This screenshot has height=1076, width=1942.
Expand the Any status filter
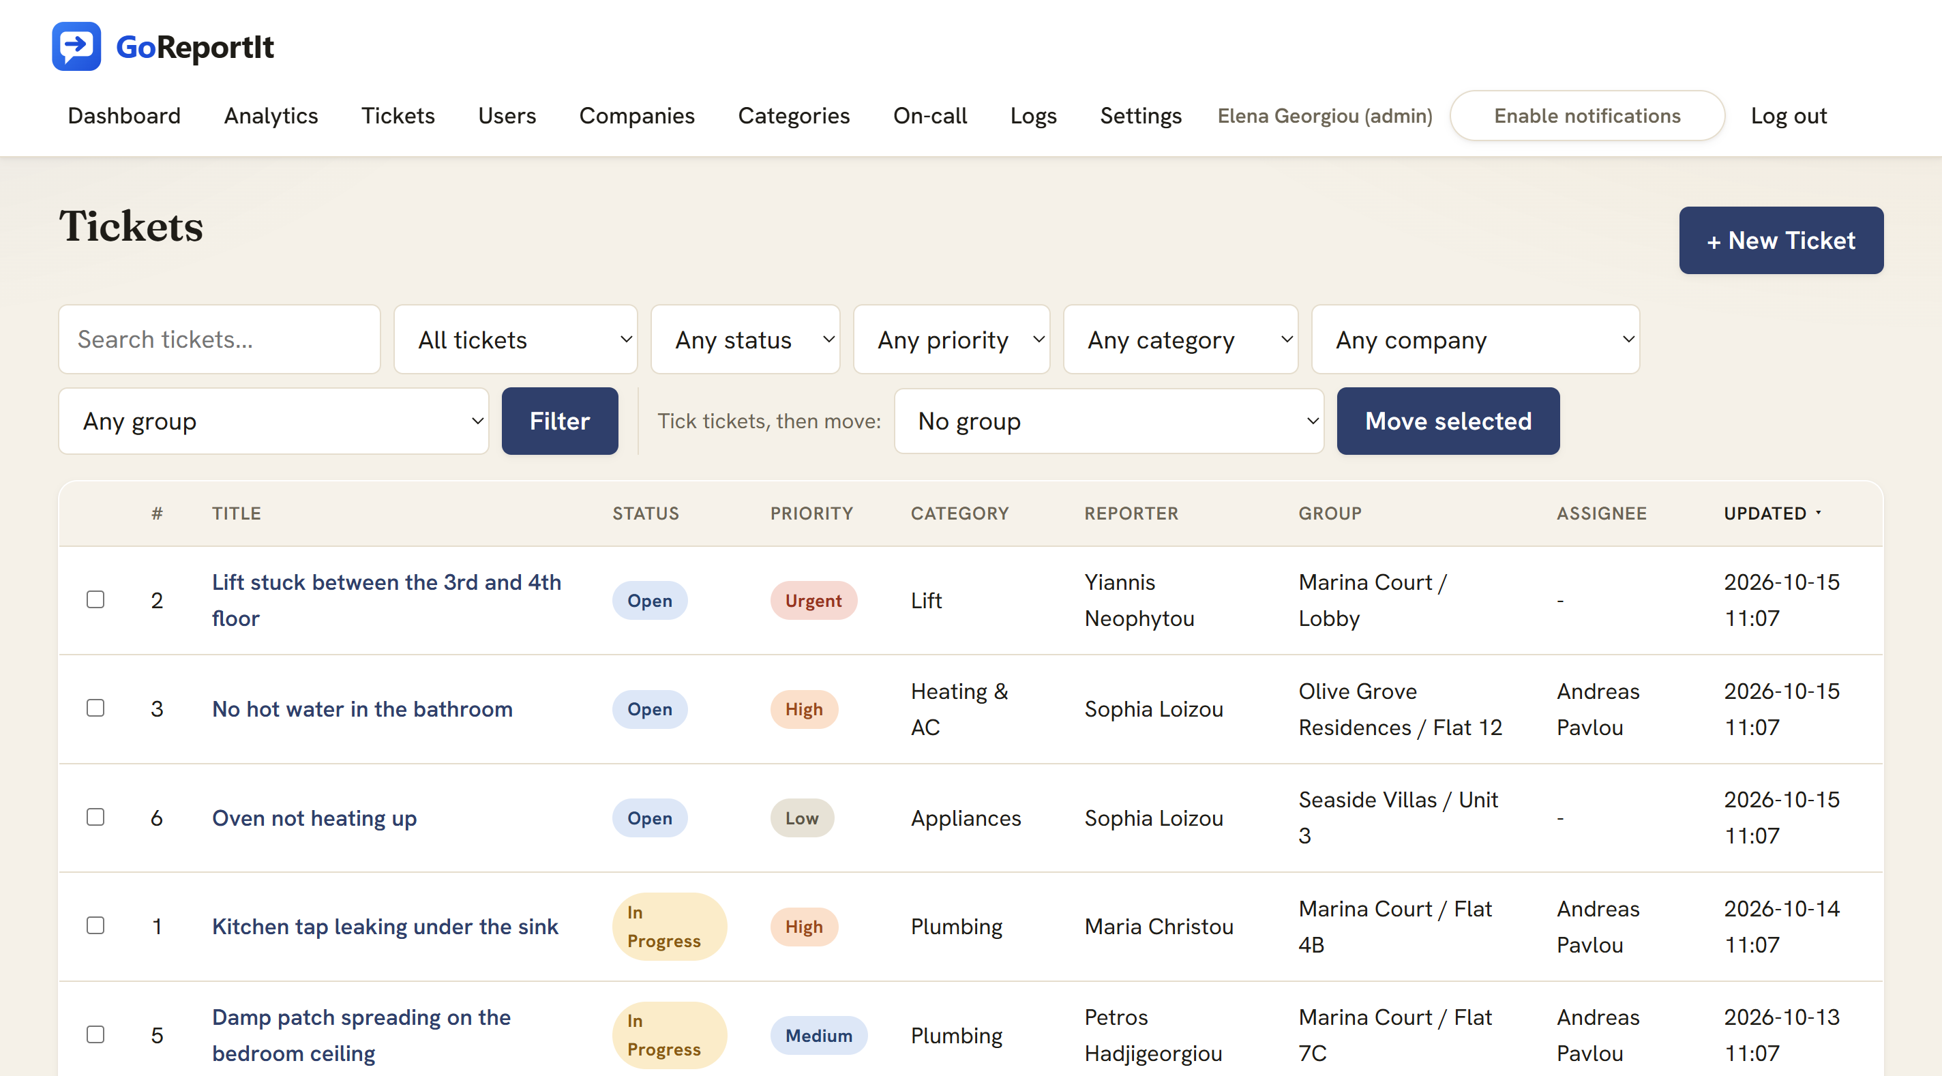coord(745,340)
